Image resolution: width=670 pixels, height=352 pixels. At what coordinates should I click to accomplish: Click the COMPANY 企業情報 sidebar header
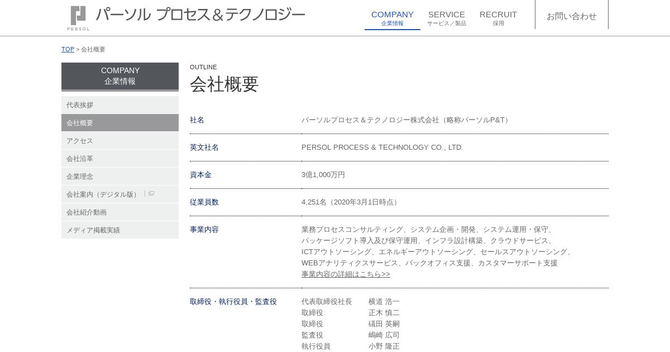pos(120,76)
